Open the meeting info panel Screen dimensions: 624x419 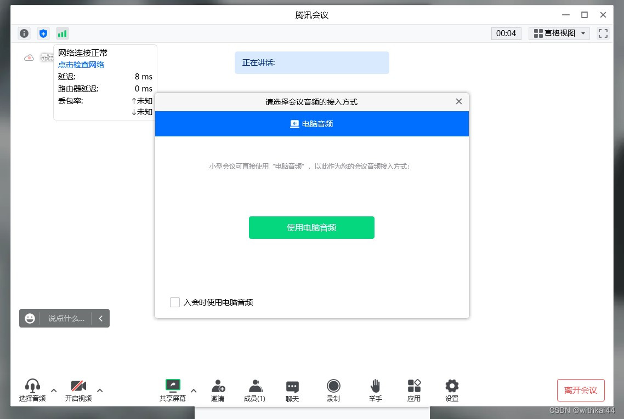click(24, 33)
